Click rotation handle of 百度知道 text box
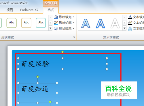 click(x=37, y=77)
